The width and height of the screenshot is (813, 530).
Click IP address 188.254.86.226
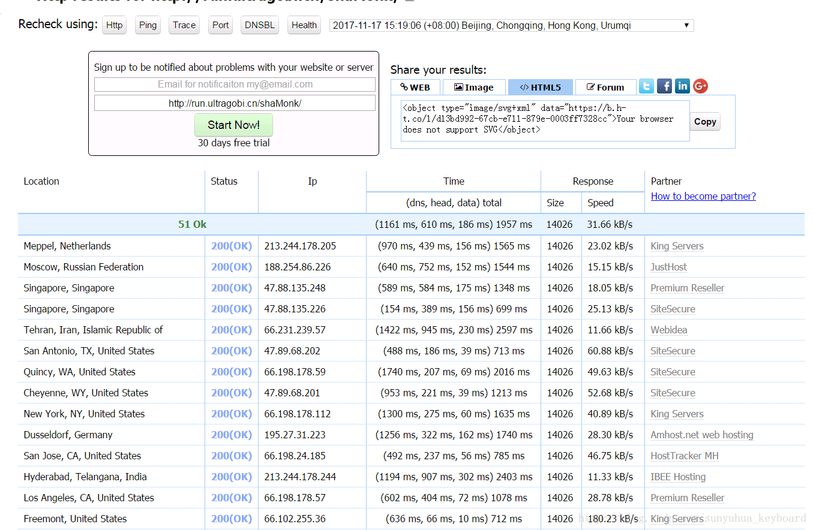[x=298, y=267]
